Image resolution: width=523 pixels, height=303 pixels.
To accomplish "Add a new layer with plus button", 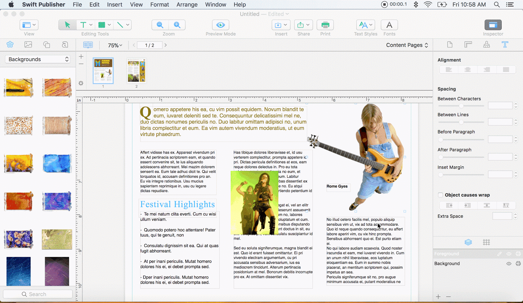I will (438, 296).
